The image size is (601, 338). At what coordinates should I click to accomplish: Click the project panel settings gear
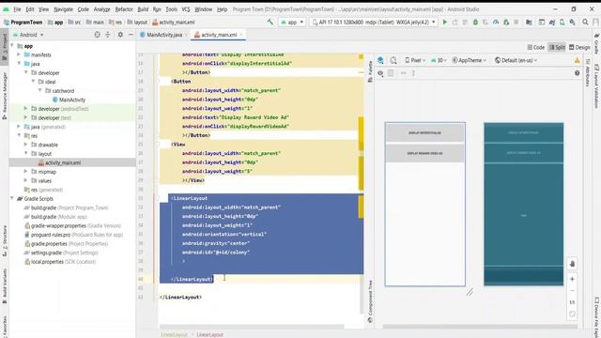[120, 35]
